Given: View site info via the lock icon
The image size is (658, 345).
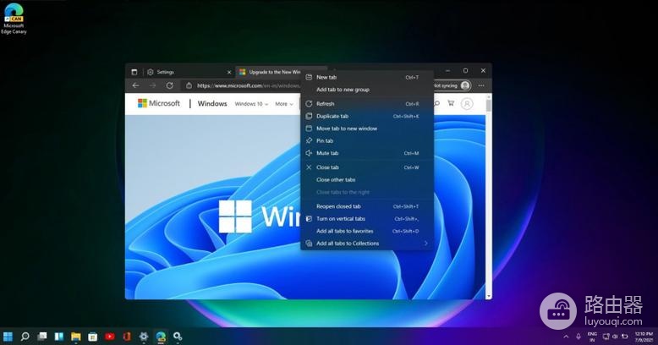Looking at the screenshot, I should tap(189, 85).
